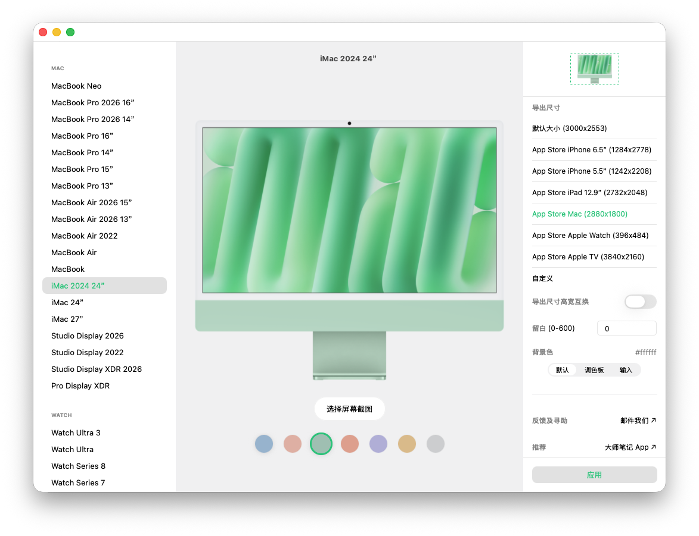Switch to 输入 background option
The width and height of the screenshot is (699, 536).
click(626, 370)
